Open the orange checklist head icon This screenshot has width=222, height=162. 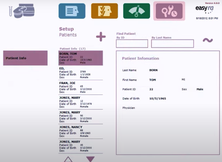click(x=104, y=11)
